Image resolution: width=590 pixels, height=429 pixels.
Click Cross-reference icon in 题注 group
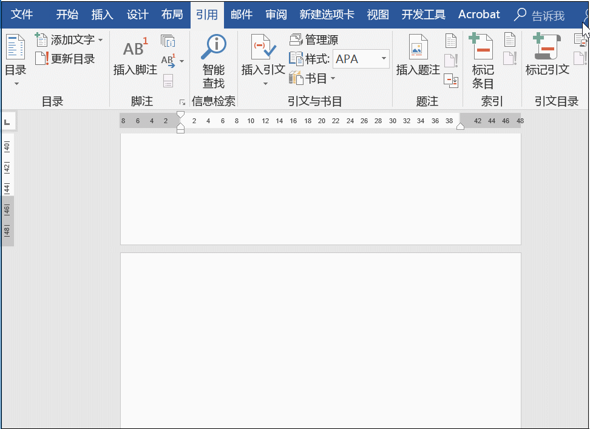(451, 81)
